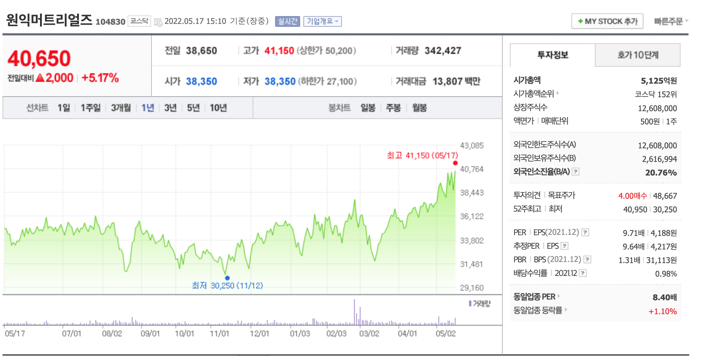Click the +1.10% 동일업종 등락률 value
This screenshot has width=701, height=356.
[x=662, y=311]
